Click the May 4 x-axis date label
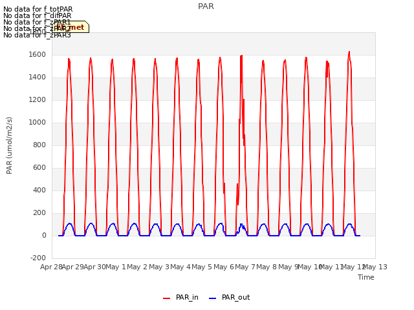414x310 pixels. [x=180, y=267]
